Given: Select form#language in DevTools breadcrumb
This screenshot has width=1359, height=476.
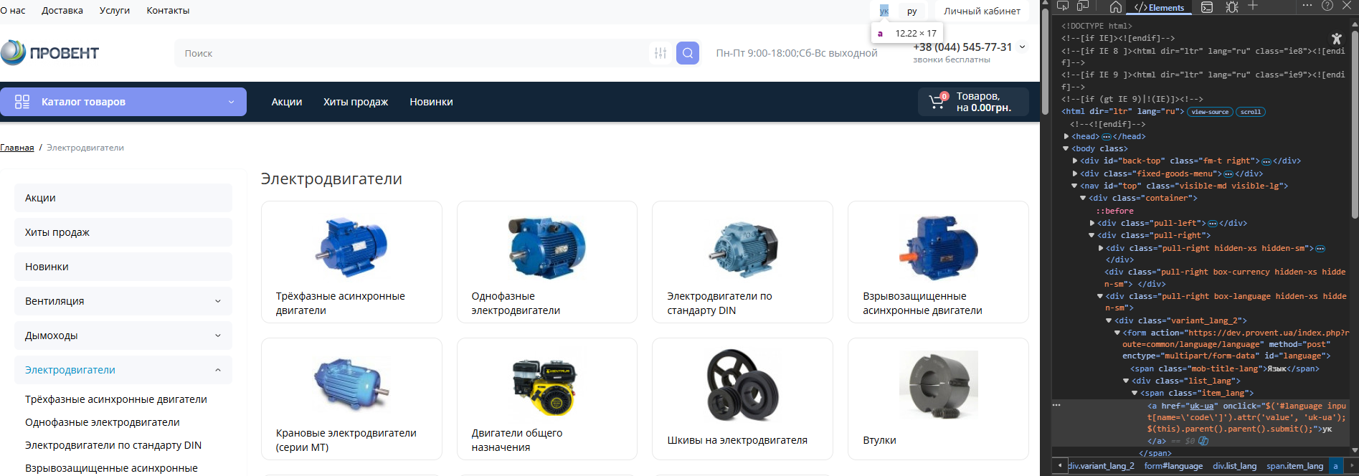Looking at the screenshot, I should 1173,466.
